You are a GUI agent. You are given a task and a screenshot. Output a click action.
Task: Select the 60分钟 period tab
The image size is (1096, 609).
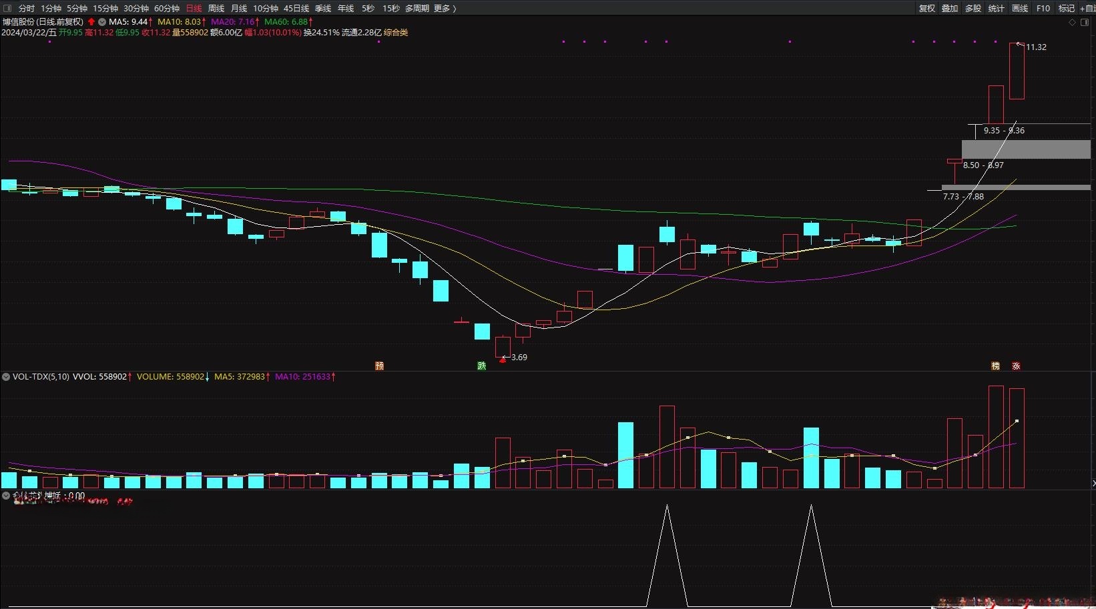[167, 8]
